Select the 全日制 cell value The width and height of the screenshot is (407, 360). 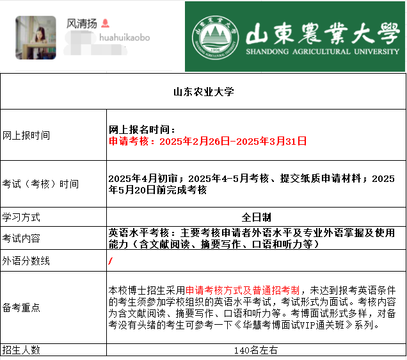(x=256, y=217)
